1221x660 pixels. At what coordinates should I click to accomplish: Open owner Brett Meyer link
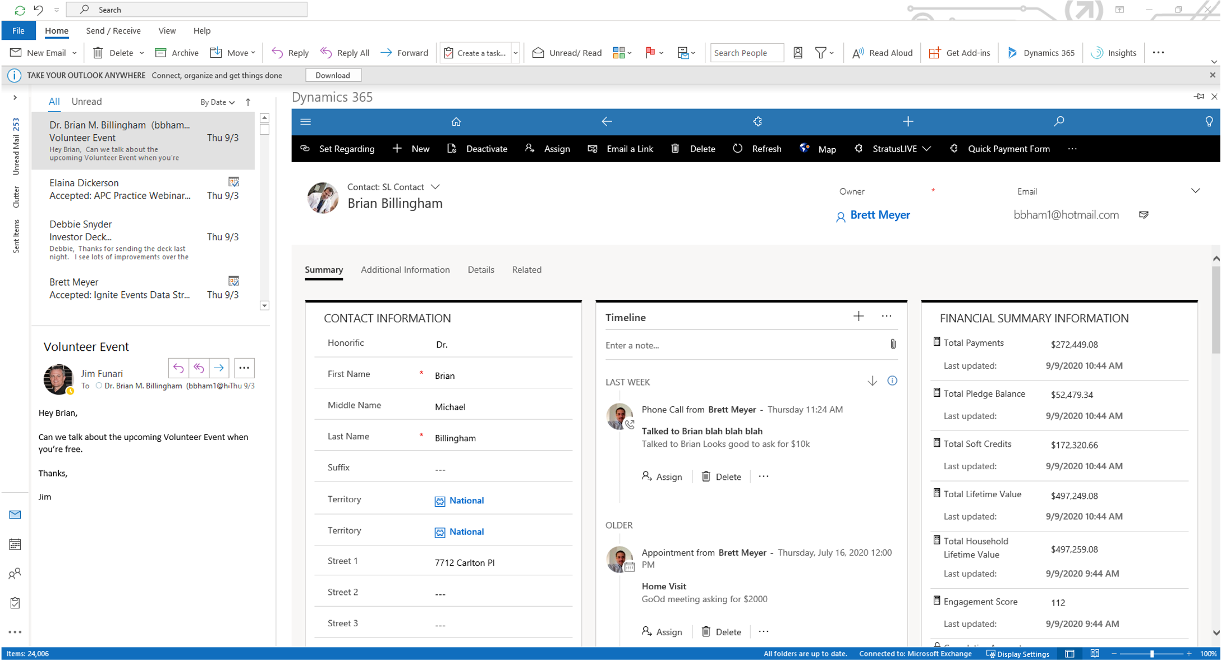880,215
